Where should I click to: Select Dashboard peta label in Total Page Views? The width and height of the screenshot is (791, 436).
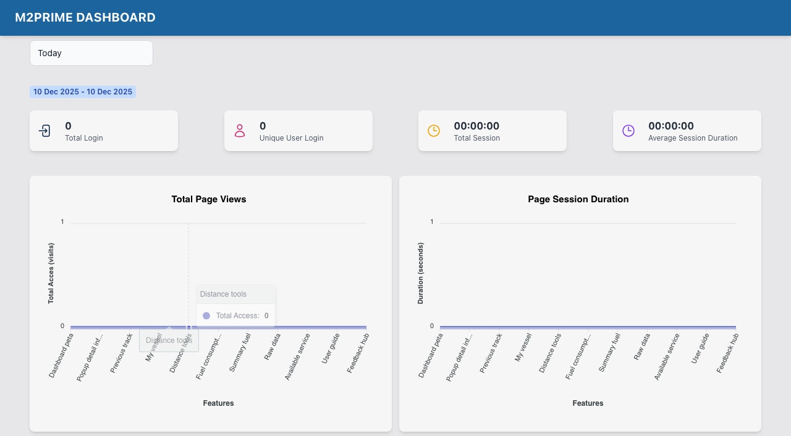(61, 355)
